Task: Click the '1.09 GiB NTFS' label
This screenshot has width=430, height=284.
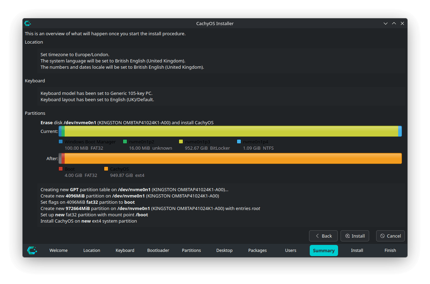Action: tap(258, 148)
